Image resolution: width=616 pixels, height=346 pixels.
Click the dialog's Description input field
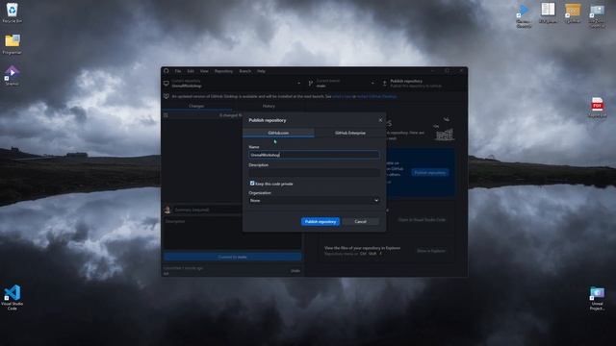tap(314, 173)
